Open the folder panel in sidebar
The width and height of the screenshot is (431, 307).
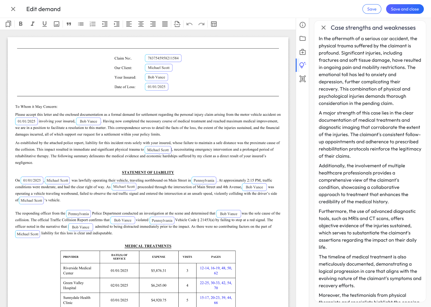(303, 38)
